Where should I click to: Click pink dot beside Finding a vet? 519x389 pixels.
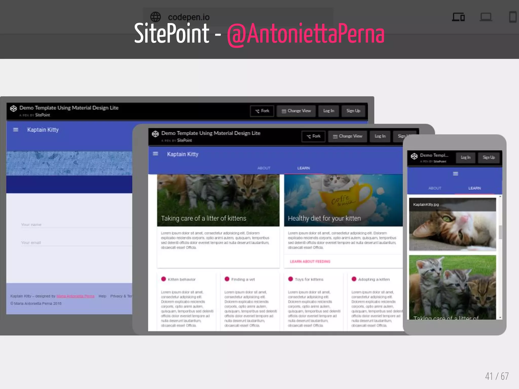(x=227, y=279)
